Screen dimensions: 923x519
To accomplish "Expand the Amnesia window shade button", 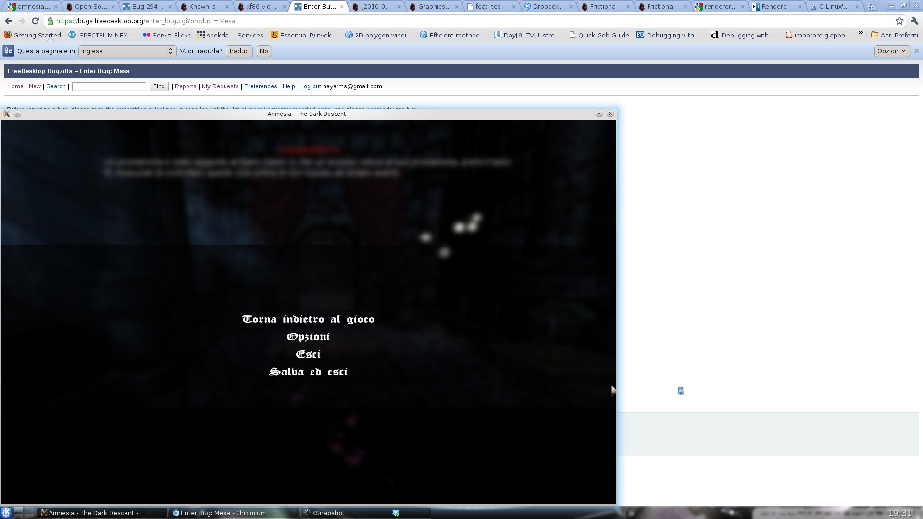I will [x=599, y=114].
